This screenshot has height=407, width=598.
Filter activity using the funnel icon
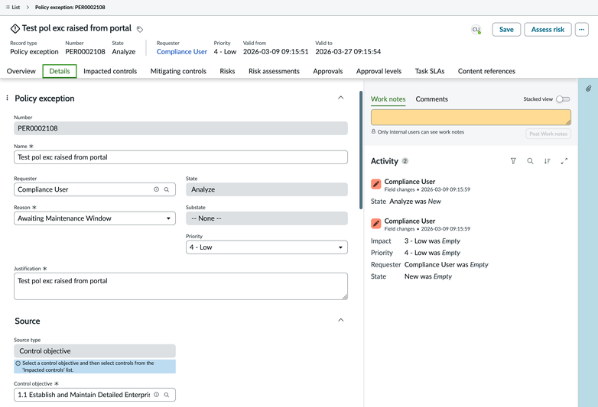(513, 161)
